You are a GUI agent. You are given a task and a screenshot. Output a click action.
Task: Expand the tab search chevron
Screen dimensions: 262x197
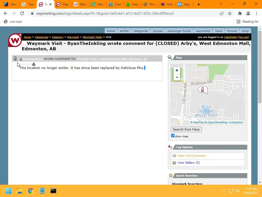point(221,4)
